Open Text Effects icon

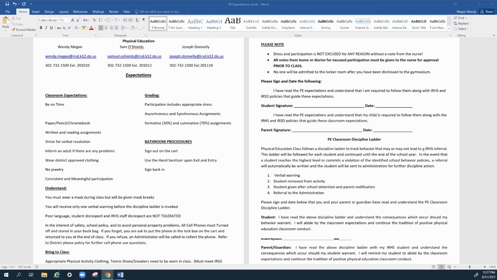77,28
